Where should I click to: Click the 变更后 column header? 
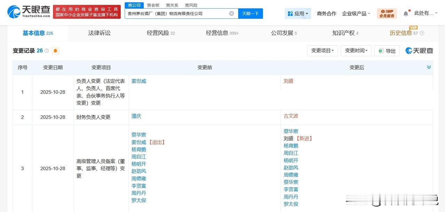(x=357, y=68)
